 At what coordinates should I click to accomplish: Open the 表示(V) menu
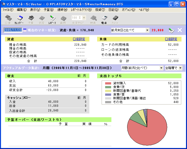pos(35,10)
